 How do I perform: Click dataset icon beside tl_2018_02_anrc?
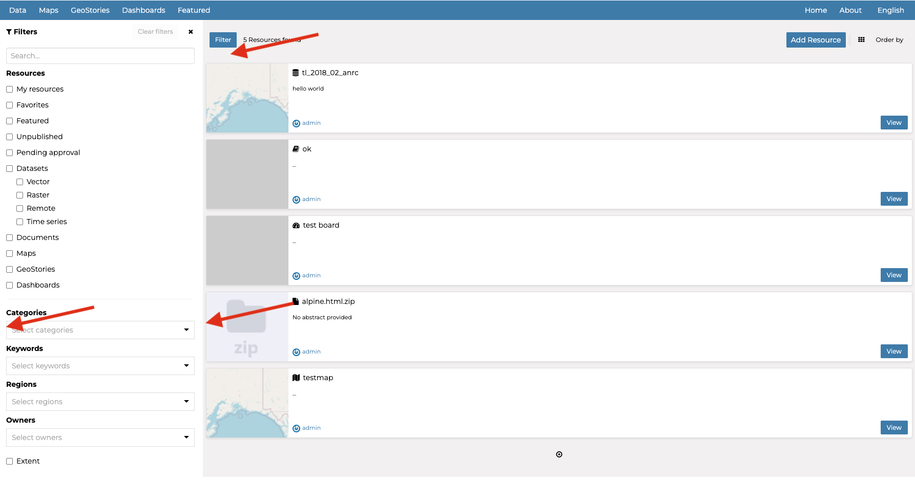pyautogui.click(x=296, y=73)
